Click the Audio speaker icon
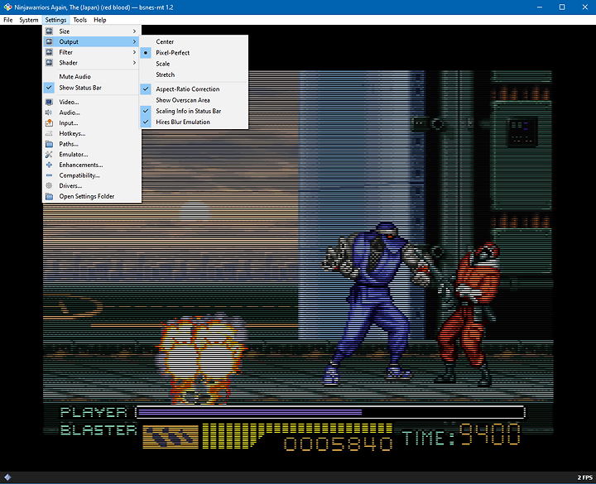This screenshot has height=484, width=596. 49,113
